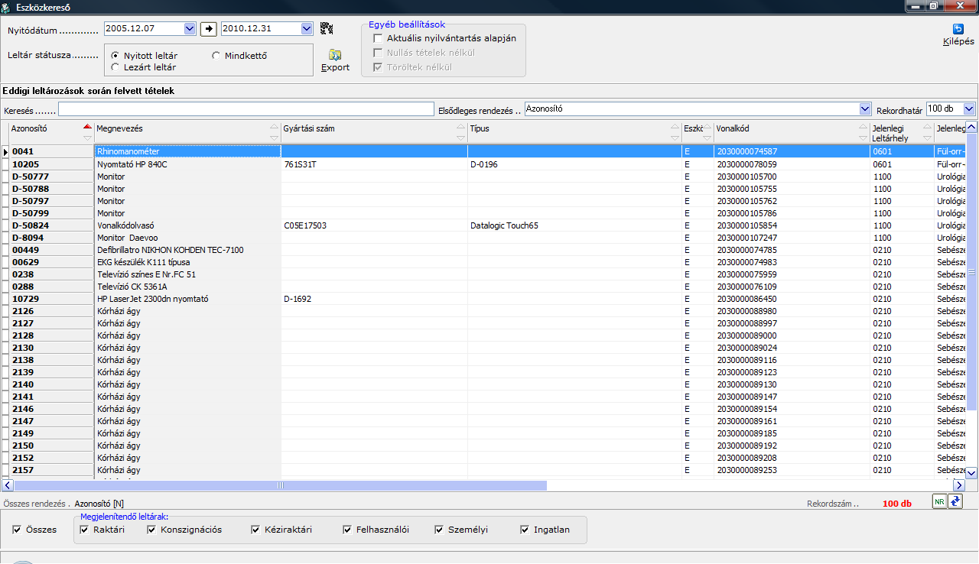Click the arrow button between the date fields
The height and width of the screenshot is (564, 979).
coord(209,29)
